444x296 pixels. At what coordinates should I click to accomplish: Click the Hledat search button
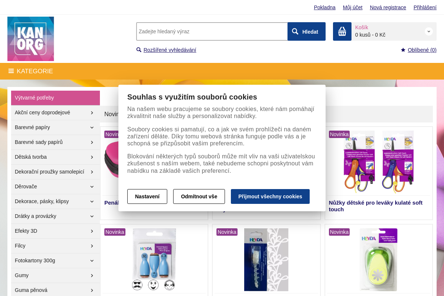[x=306, y=31]
